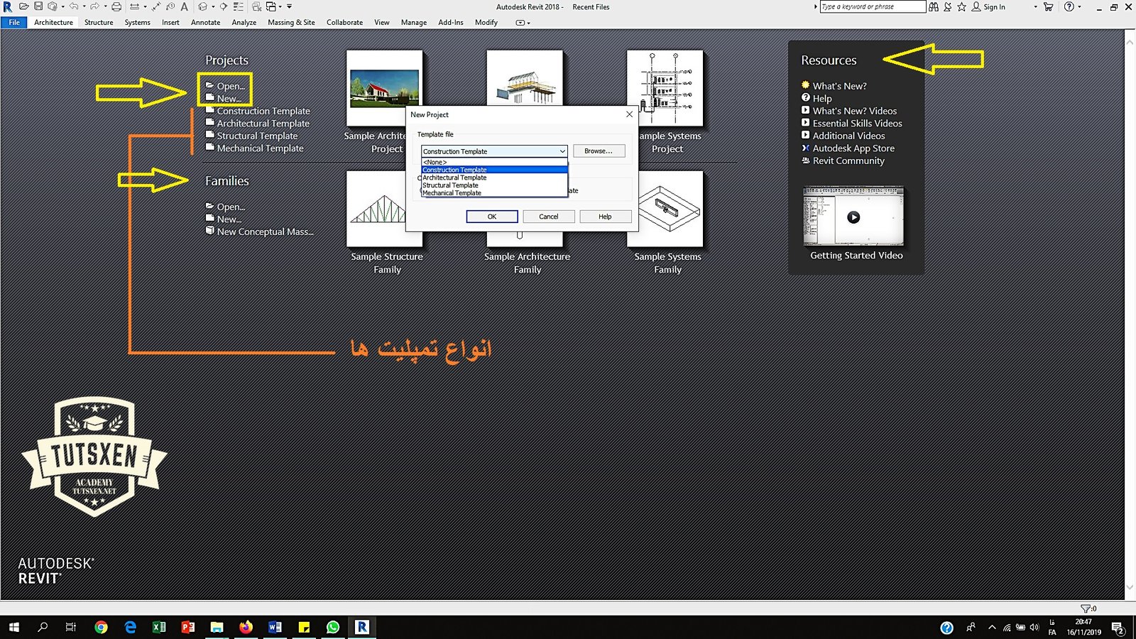Click the Help question mark icon
This screenshot has width=1136, height=639.
click(1069, 6)
